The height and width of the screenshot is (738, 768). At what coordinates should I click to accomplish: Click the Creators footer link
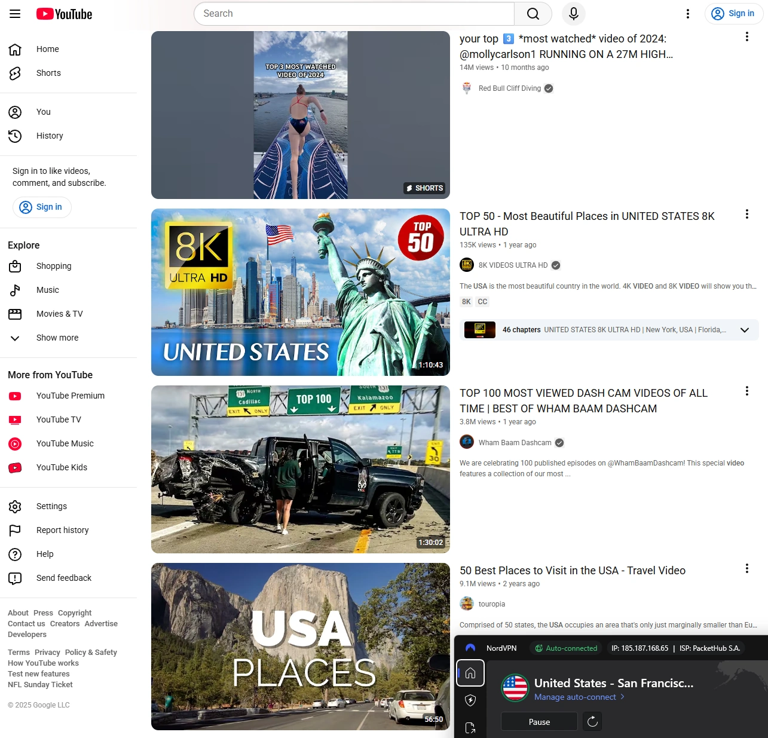(65, 624)
